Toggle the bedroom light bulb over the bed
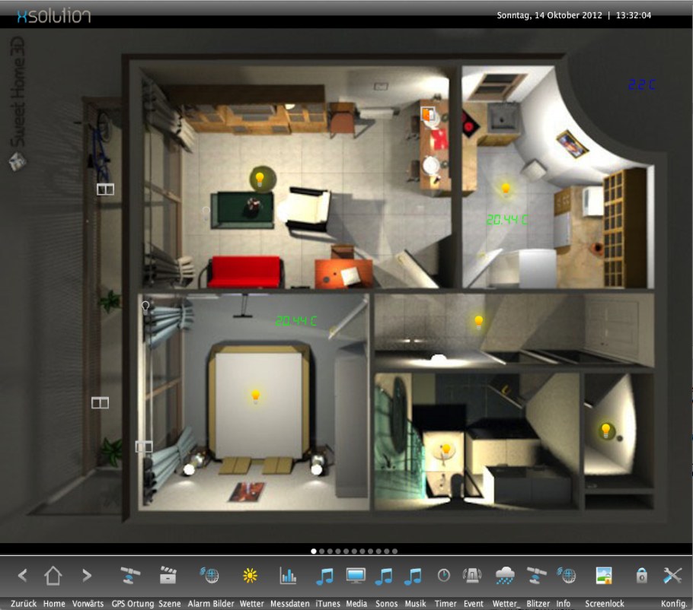Viewport: 693px width, 610px height. pos(256,396)
